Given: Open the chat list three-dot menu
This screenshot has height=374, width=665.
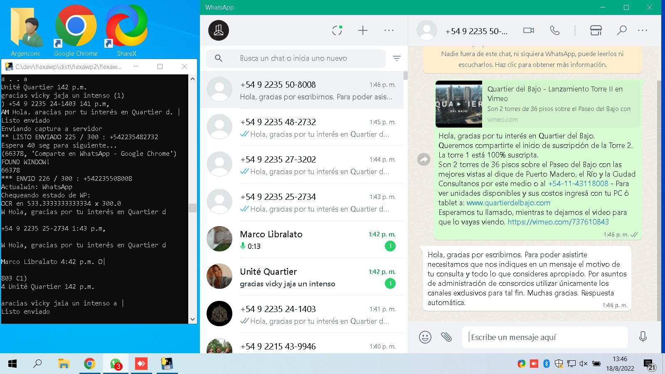Looking at the screenshot, I should coord(389,30).
